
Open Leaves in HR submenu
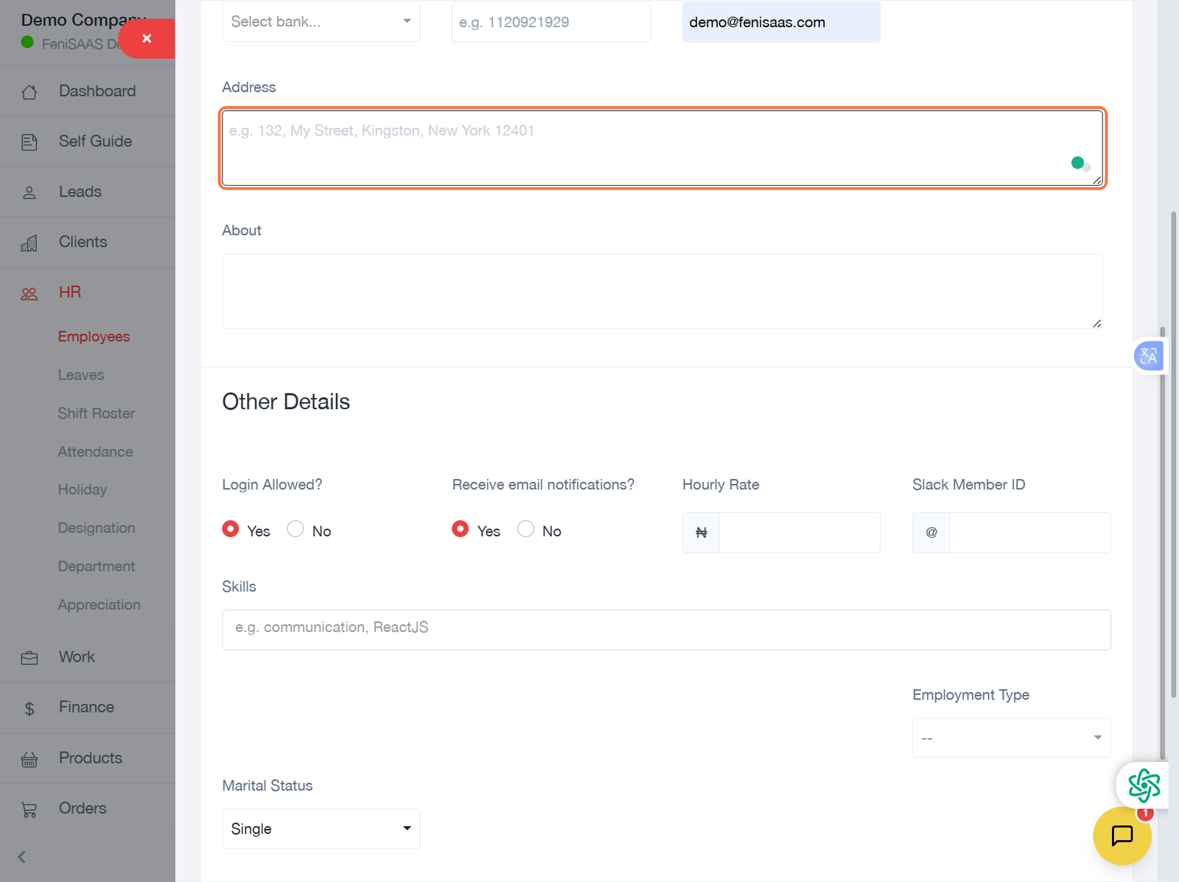[81, 375]
